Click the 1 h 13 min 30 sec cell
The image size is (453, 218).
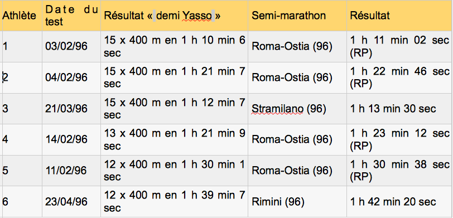399,109
